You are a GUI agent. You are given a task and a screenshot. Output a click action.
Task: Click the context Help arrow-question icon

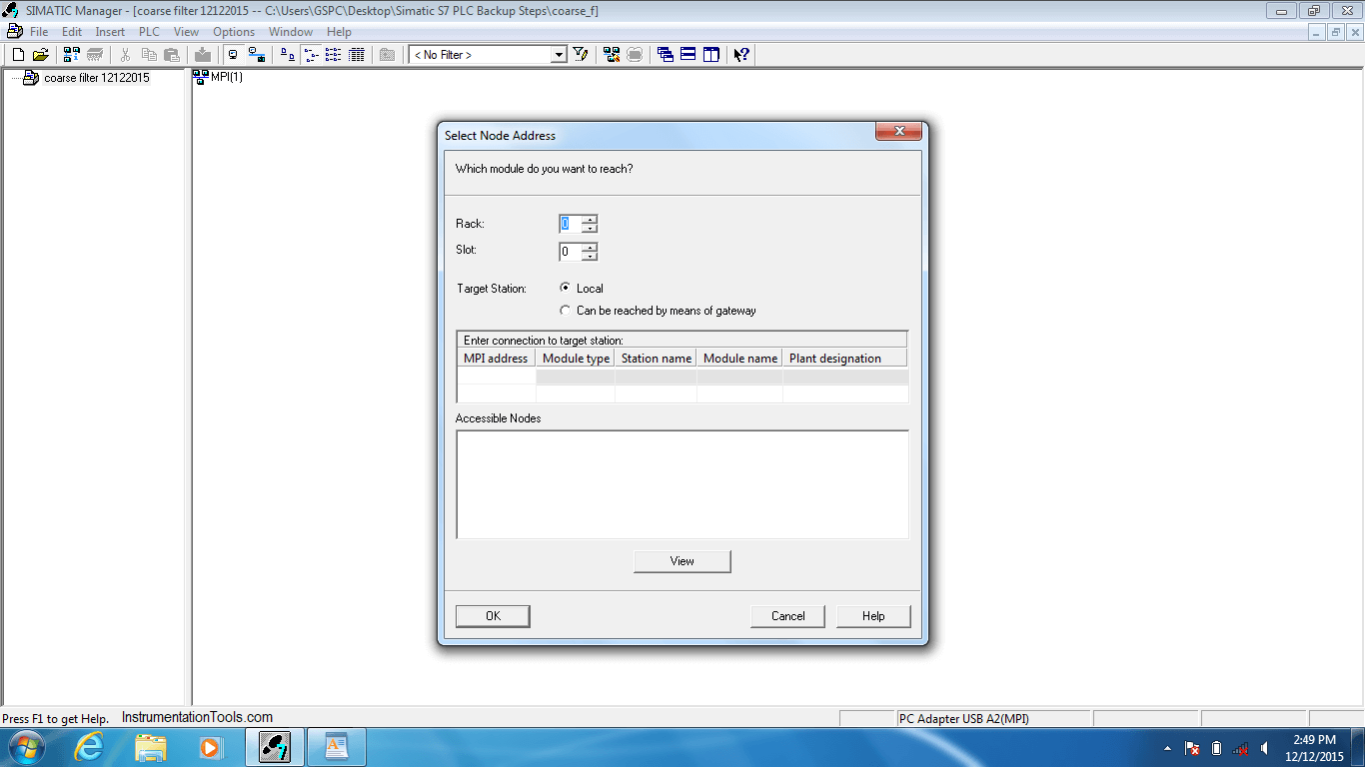click(x=741, y=55)
